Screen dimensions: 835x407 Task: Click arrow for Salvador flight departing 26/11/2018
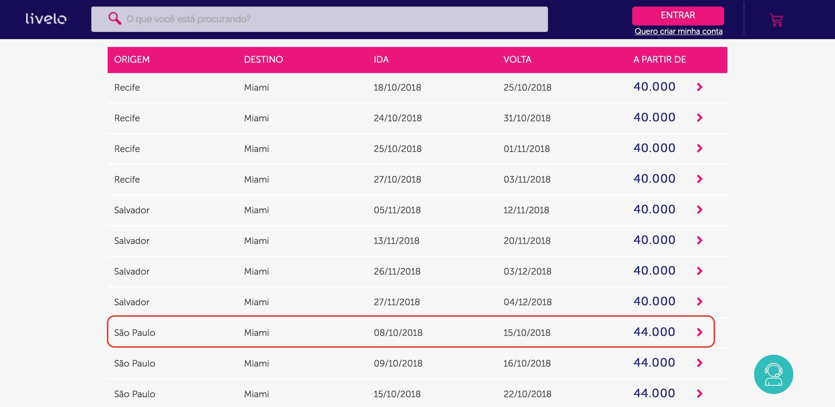700,271
